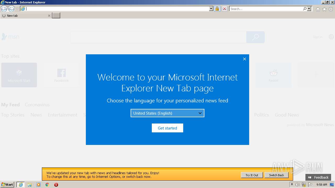Click the magnifier search icon in toolbar

pos(305,9)
